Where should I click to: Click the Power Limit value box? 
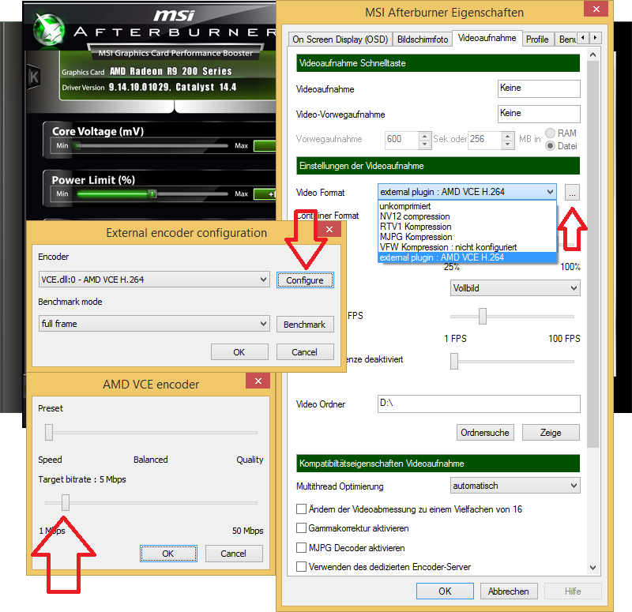[x=265, y=194]
